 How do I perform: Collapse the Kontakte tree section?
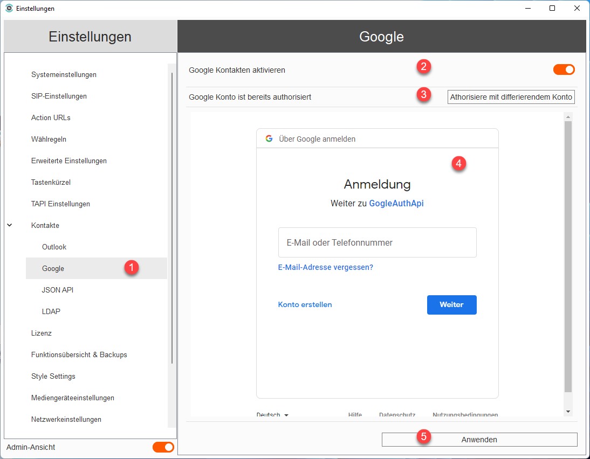coord(10,225)
